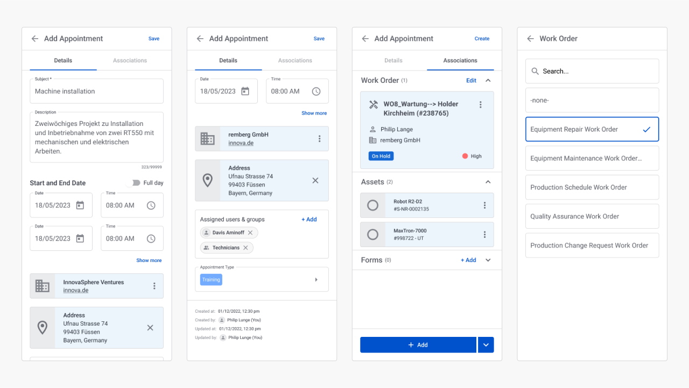Click Save beside the Subject field panel
689x388 pixels.
tap(154, 39)
